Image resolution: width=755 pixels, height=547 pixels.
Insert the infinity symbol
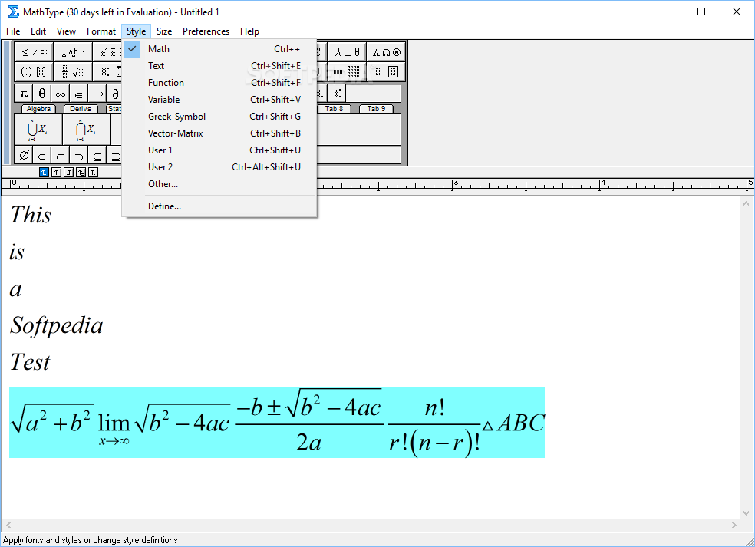60,94
